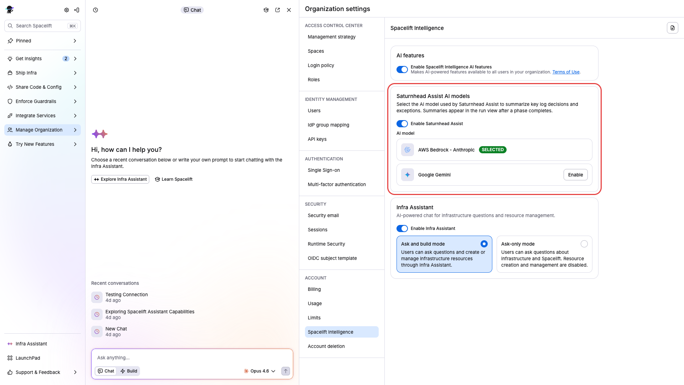Open the Testing Connection recent conversation

[126, 294]
